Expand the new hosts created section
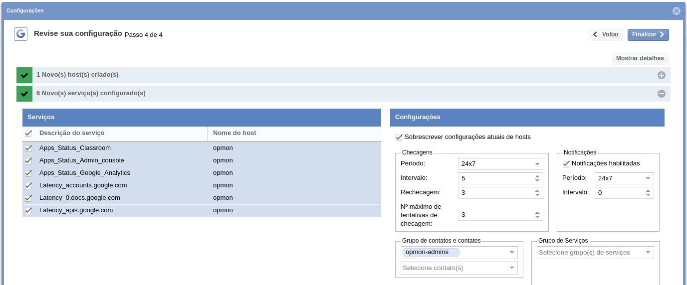Image resolution: width=687 pixels, height=285 pixels. [x=661, y=75]
